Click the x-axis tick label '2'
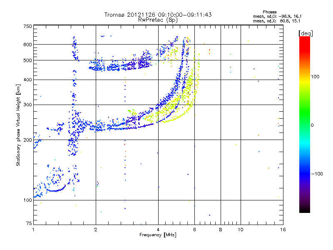 (96, 230)
